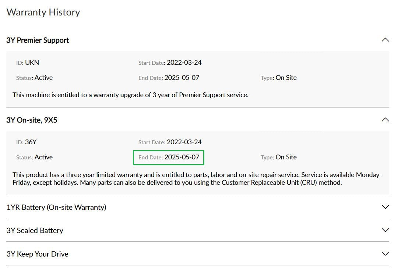Click the highlighted End Date in 3Y On-site
This screenshot has width=398, height=272.
[x=169, y=157]
